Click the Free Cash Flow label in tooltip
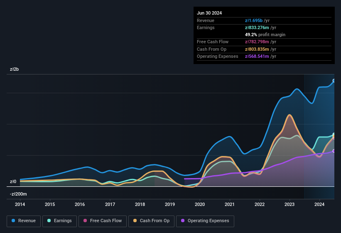This screenshot has width=341, height=233. pyautogui.click(x=213, y=42)
